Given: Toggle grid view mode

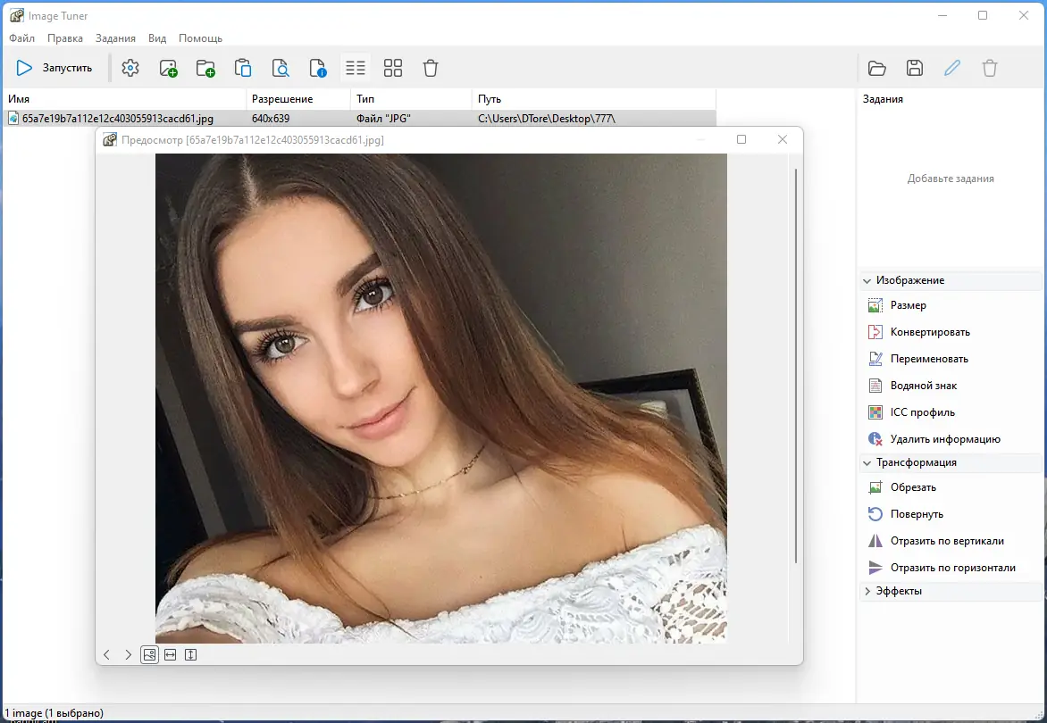Looking at the screenshot, I should [392, 67].
